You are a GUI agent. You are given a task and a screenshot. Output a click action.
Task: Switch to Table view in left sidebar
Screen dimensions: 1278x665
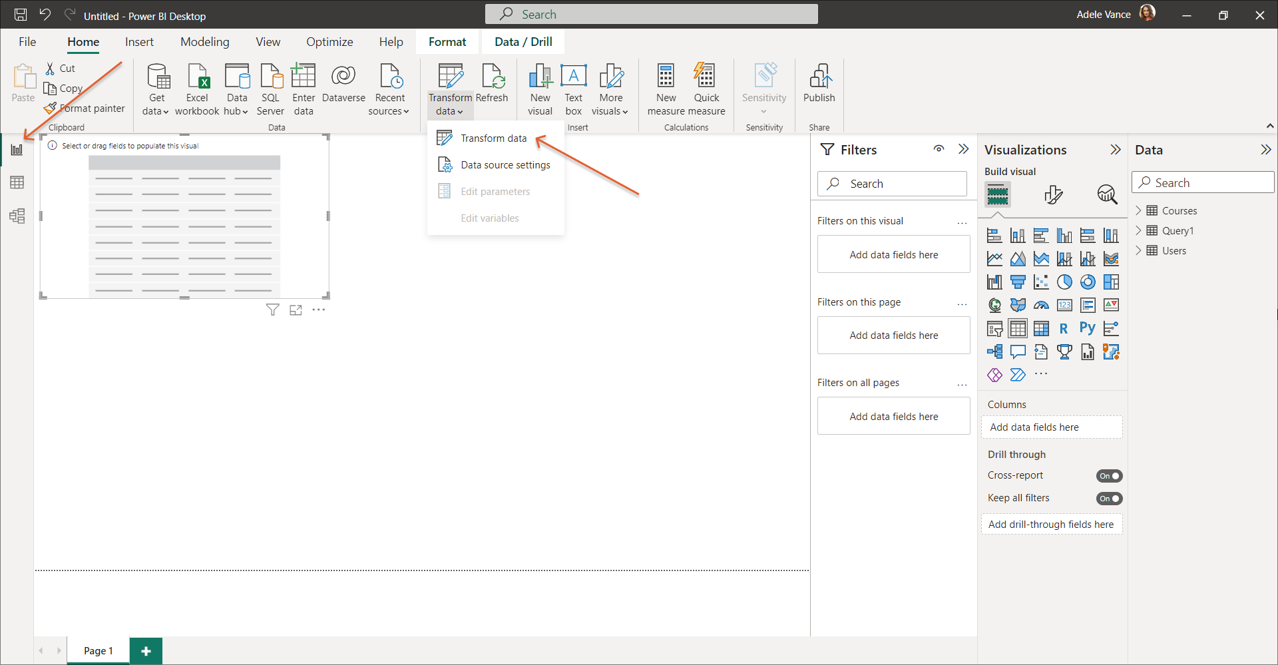[x=17, y=182]
